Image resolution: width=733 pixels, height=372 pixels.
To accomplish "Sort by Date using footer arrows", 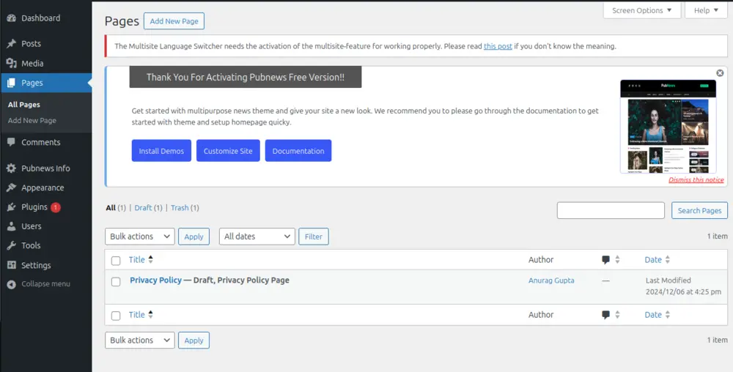I will coord(668,315).
